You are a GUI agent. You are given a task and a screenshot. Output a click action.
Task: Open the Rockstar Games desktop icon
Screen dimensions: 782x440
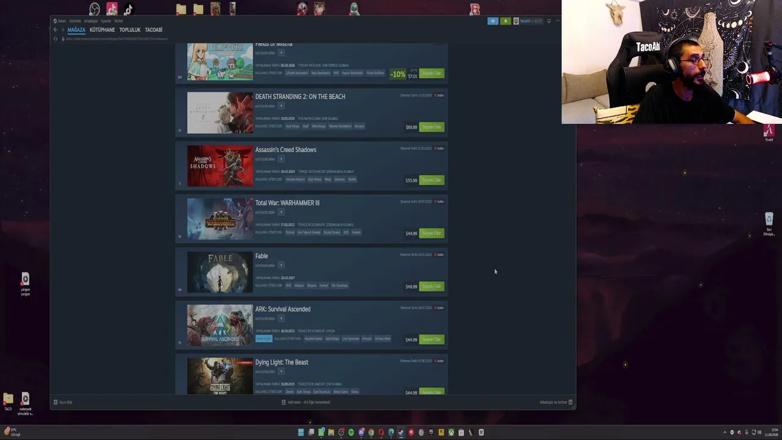[475, 9]
